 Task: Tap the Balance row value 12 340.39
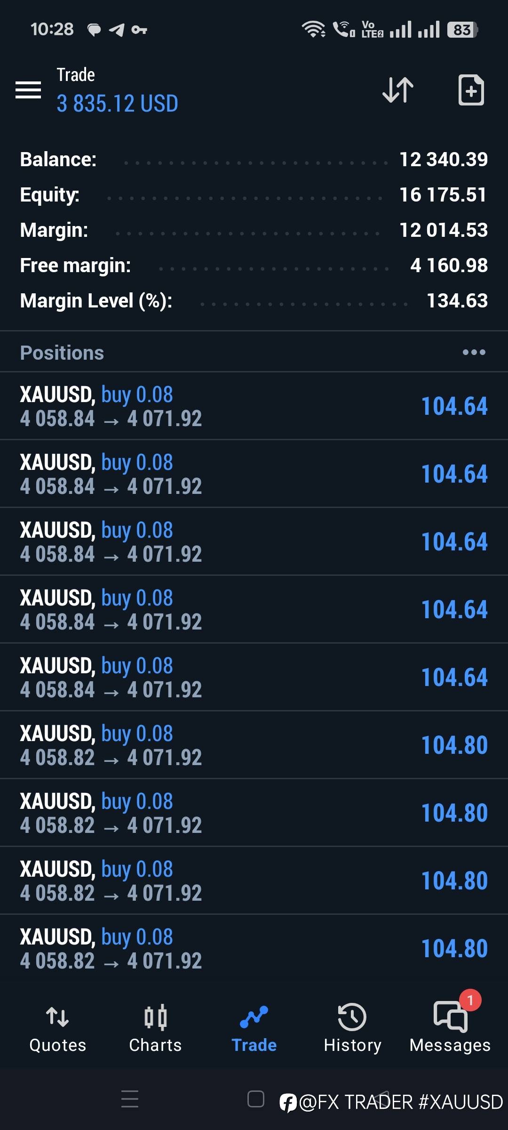[x=443, y=160]
